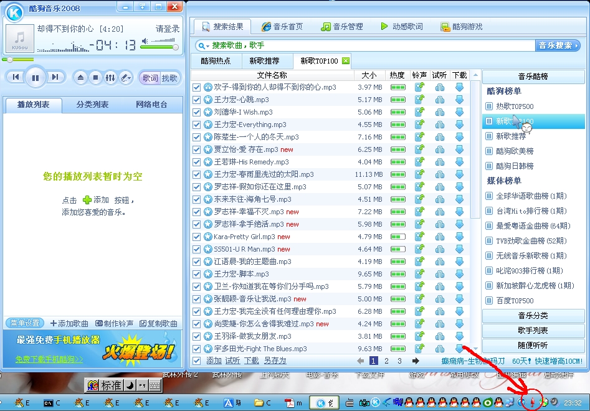Go to page 2 of results

tap(386, 361)
